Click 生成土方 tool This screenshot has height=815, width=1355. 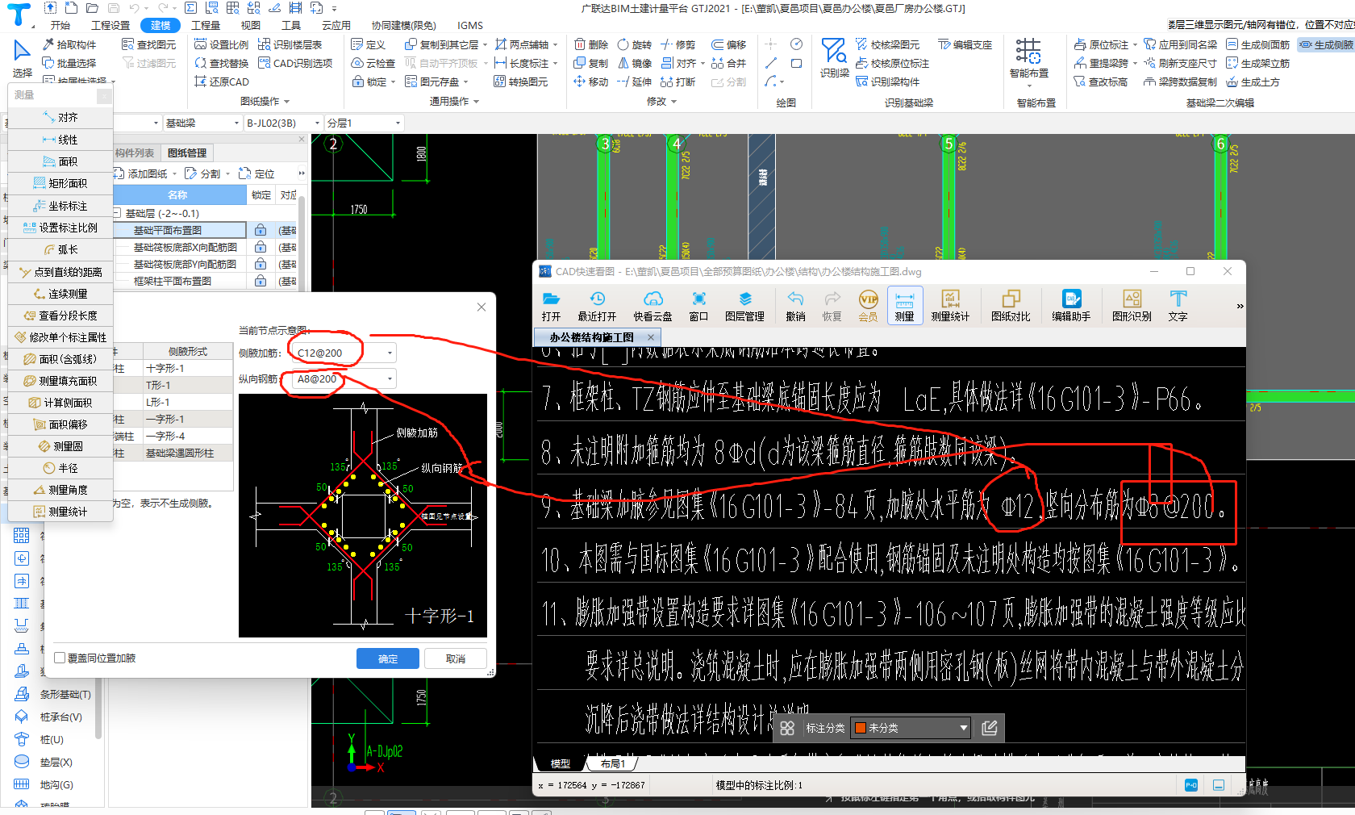(1253, 81)
